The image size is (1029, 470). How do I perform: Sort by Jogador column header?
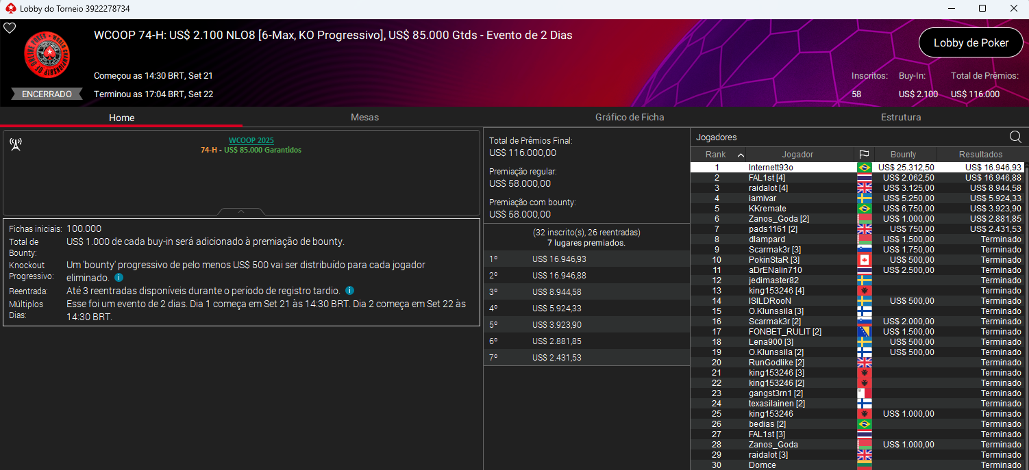[x=797, y=155]
